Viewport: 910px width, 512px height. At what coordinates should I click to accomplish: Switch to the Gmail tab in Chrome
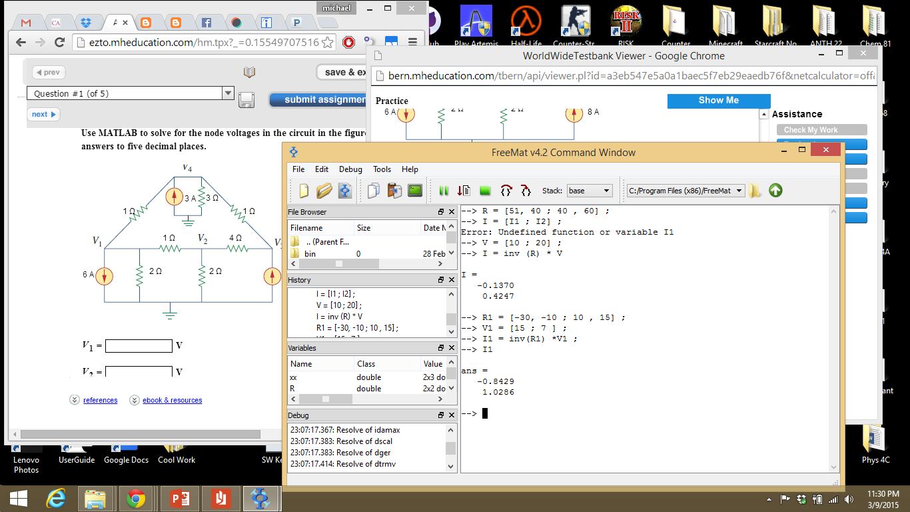click(x=27, y=23)
